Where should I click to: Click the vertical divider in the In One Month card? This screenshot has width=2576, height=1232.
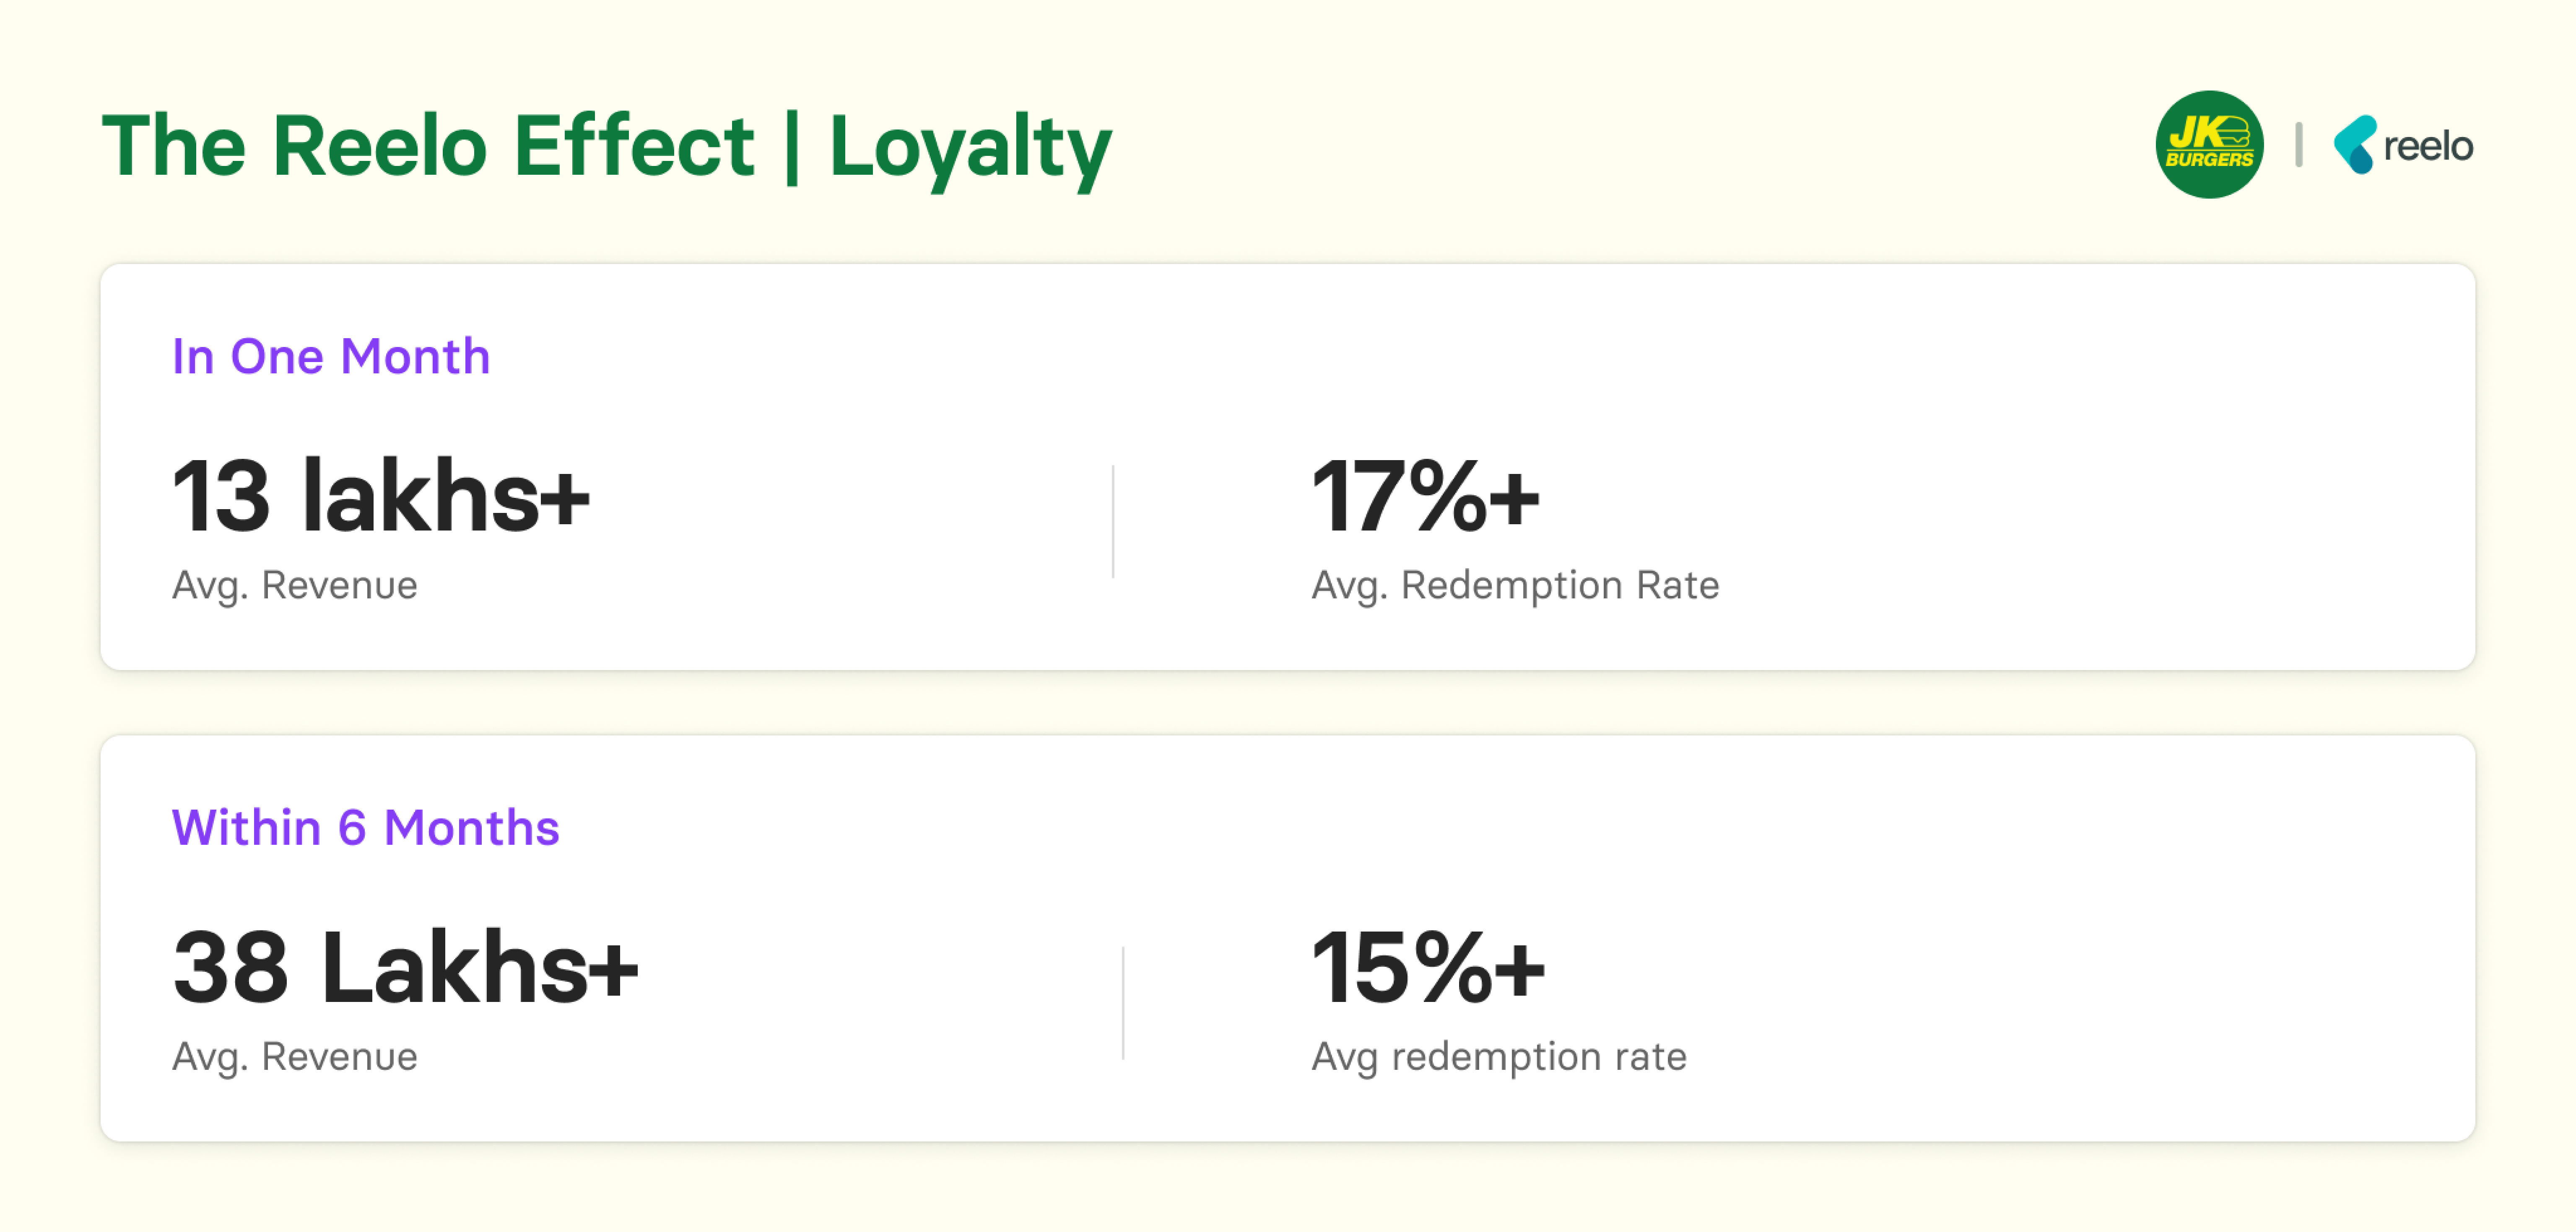pos(1113,522)
